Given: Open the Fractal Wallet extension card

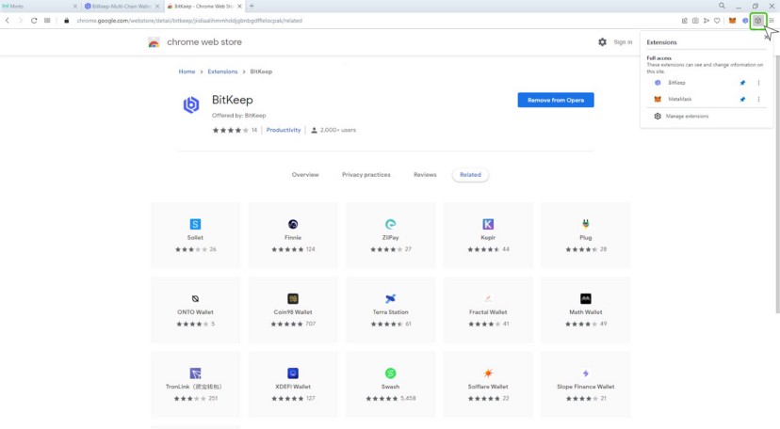Looking at the screenshot, I should pos(488,310).
